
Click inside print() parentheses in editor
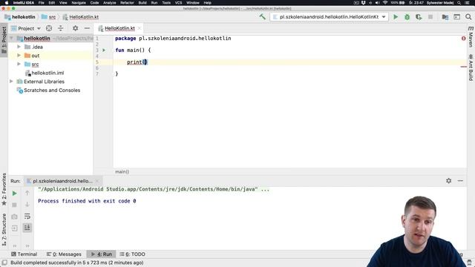coord(145,62)
